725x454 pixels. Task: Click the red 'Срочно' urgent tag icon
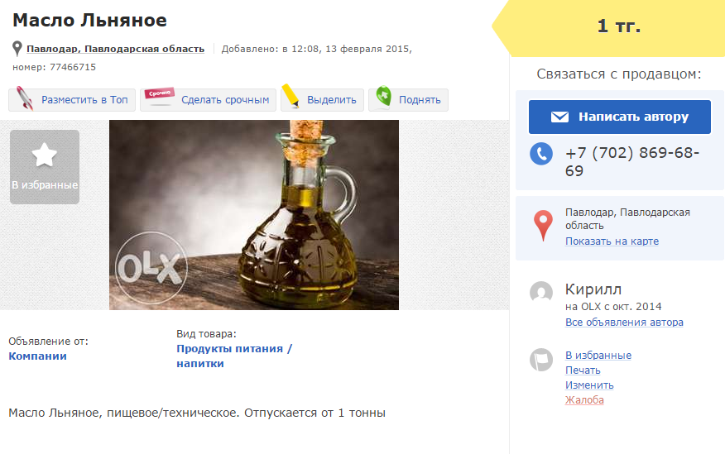pos(160,99)
